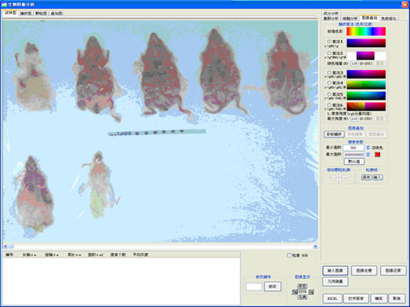Click the 最大面积 spinner arrows
Image resolution: width=410 pixels, height=307 pixels.
pyautogui.click(x=368, y=155)
